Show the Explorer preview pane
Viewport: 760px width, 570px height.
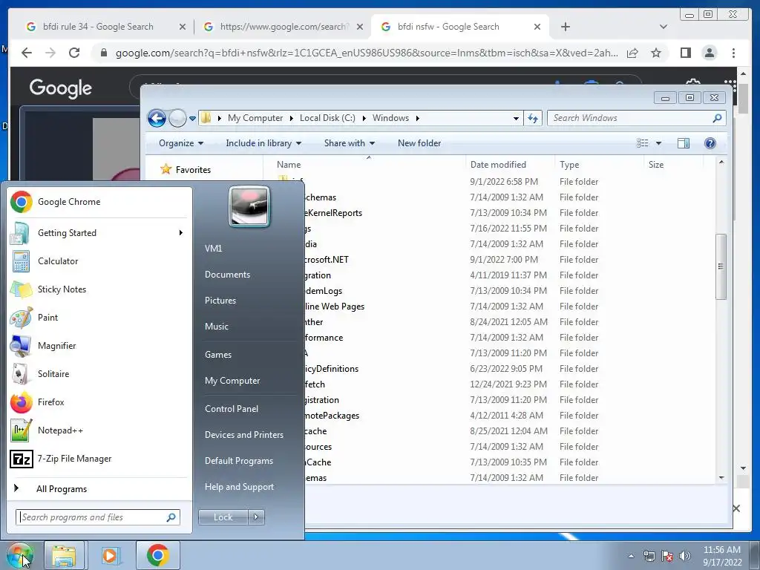[684, 143]
